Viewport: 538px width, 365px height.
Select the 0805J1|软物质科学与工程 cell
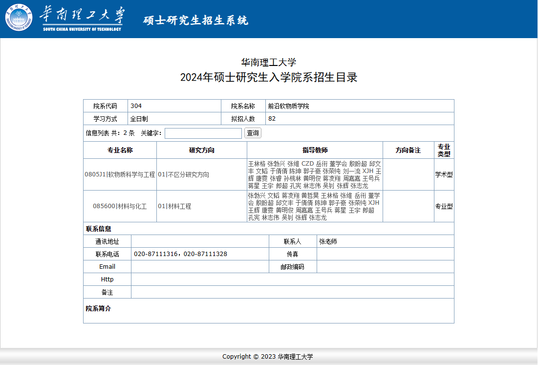click(120, 174)
